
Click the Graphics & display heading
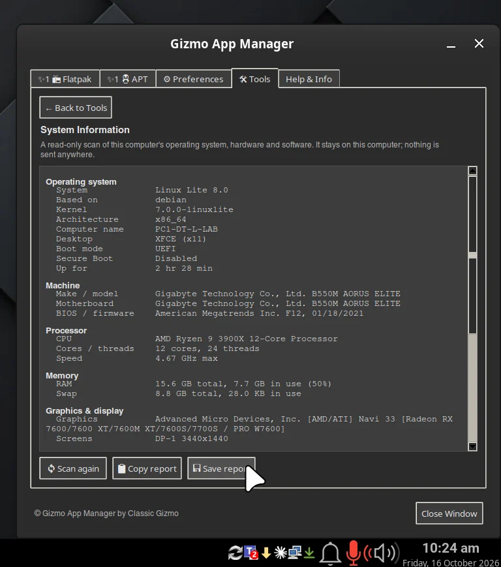pos(84,411)
